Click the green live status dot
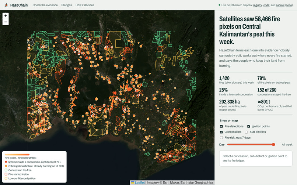This screenshot has width=297, height=185. point(219,5)
